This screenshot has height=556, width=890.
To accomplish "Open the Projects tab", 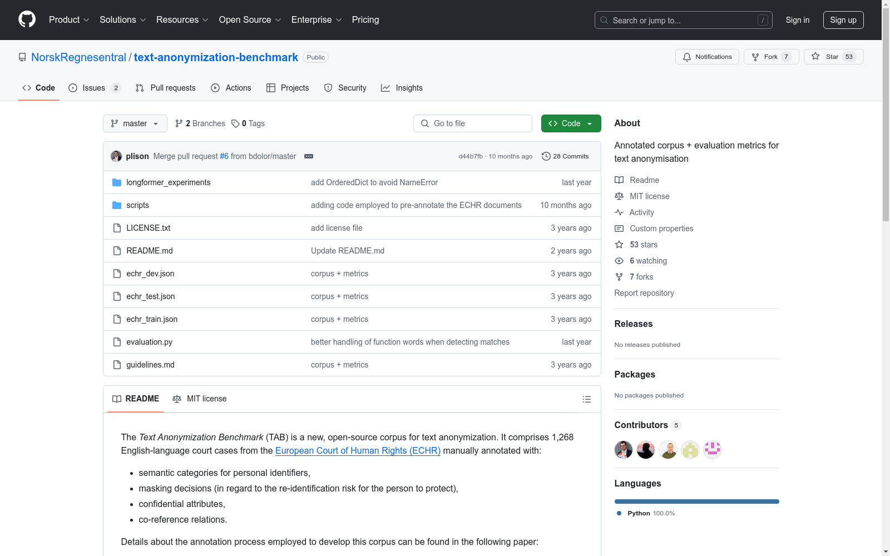I will [x=288, y=88].
